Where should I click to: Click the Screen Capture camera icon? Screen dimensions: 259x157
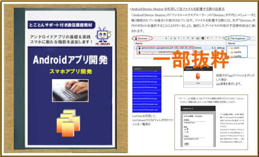[x=198, y=39]
